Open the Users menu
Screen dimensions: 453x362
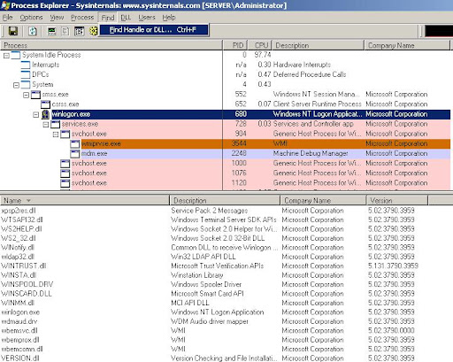147,18
